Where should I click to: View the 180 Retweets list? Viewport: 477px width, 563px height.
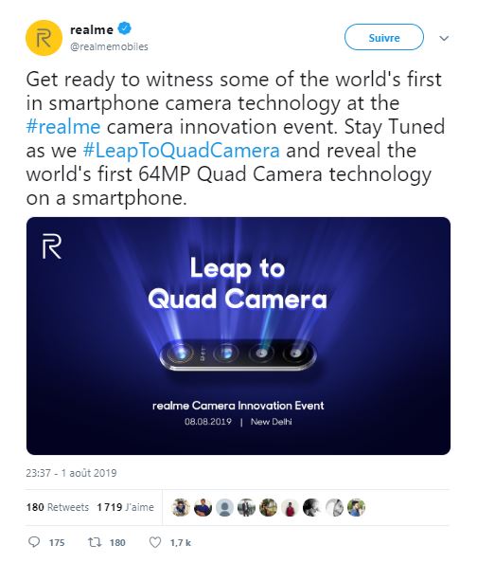[x=58, y=507]
